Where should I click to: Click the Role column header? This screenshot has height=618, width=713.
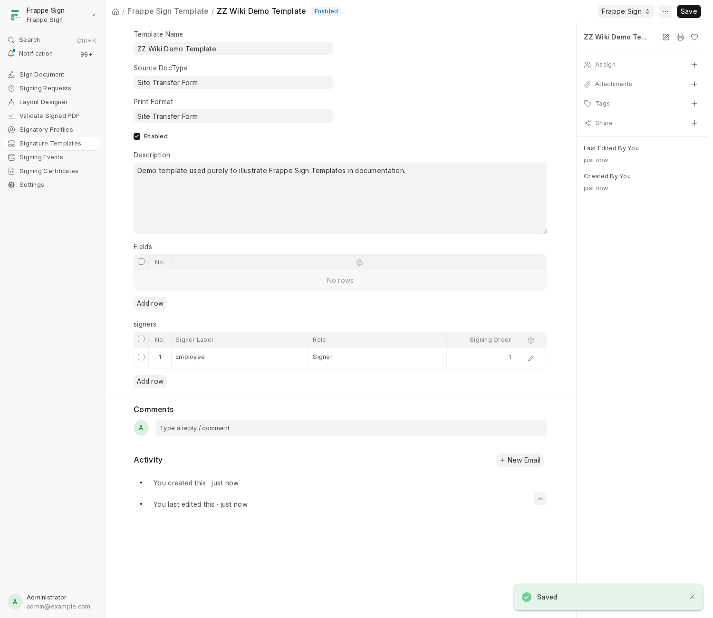[378, 340]
